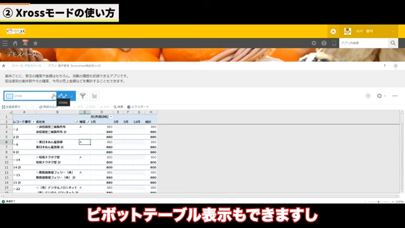This screenshot has width=405, height=228.
Task: Click the sheet horizontal scrollbar
Action: pyautogui.click(x=200, y=196)
